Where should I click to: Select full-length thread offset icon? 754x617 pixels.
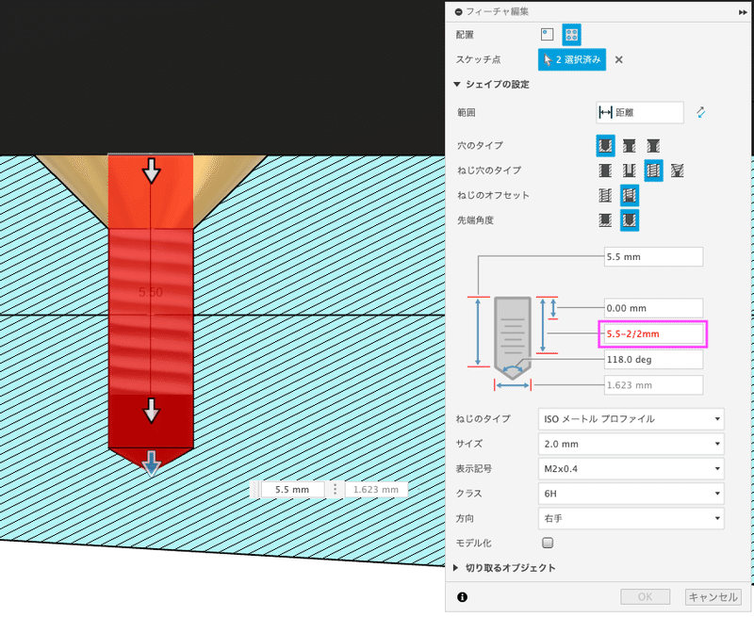605,195
